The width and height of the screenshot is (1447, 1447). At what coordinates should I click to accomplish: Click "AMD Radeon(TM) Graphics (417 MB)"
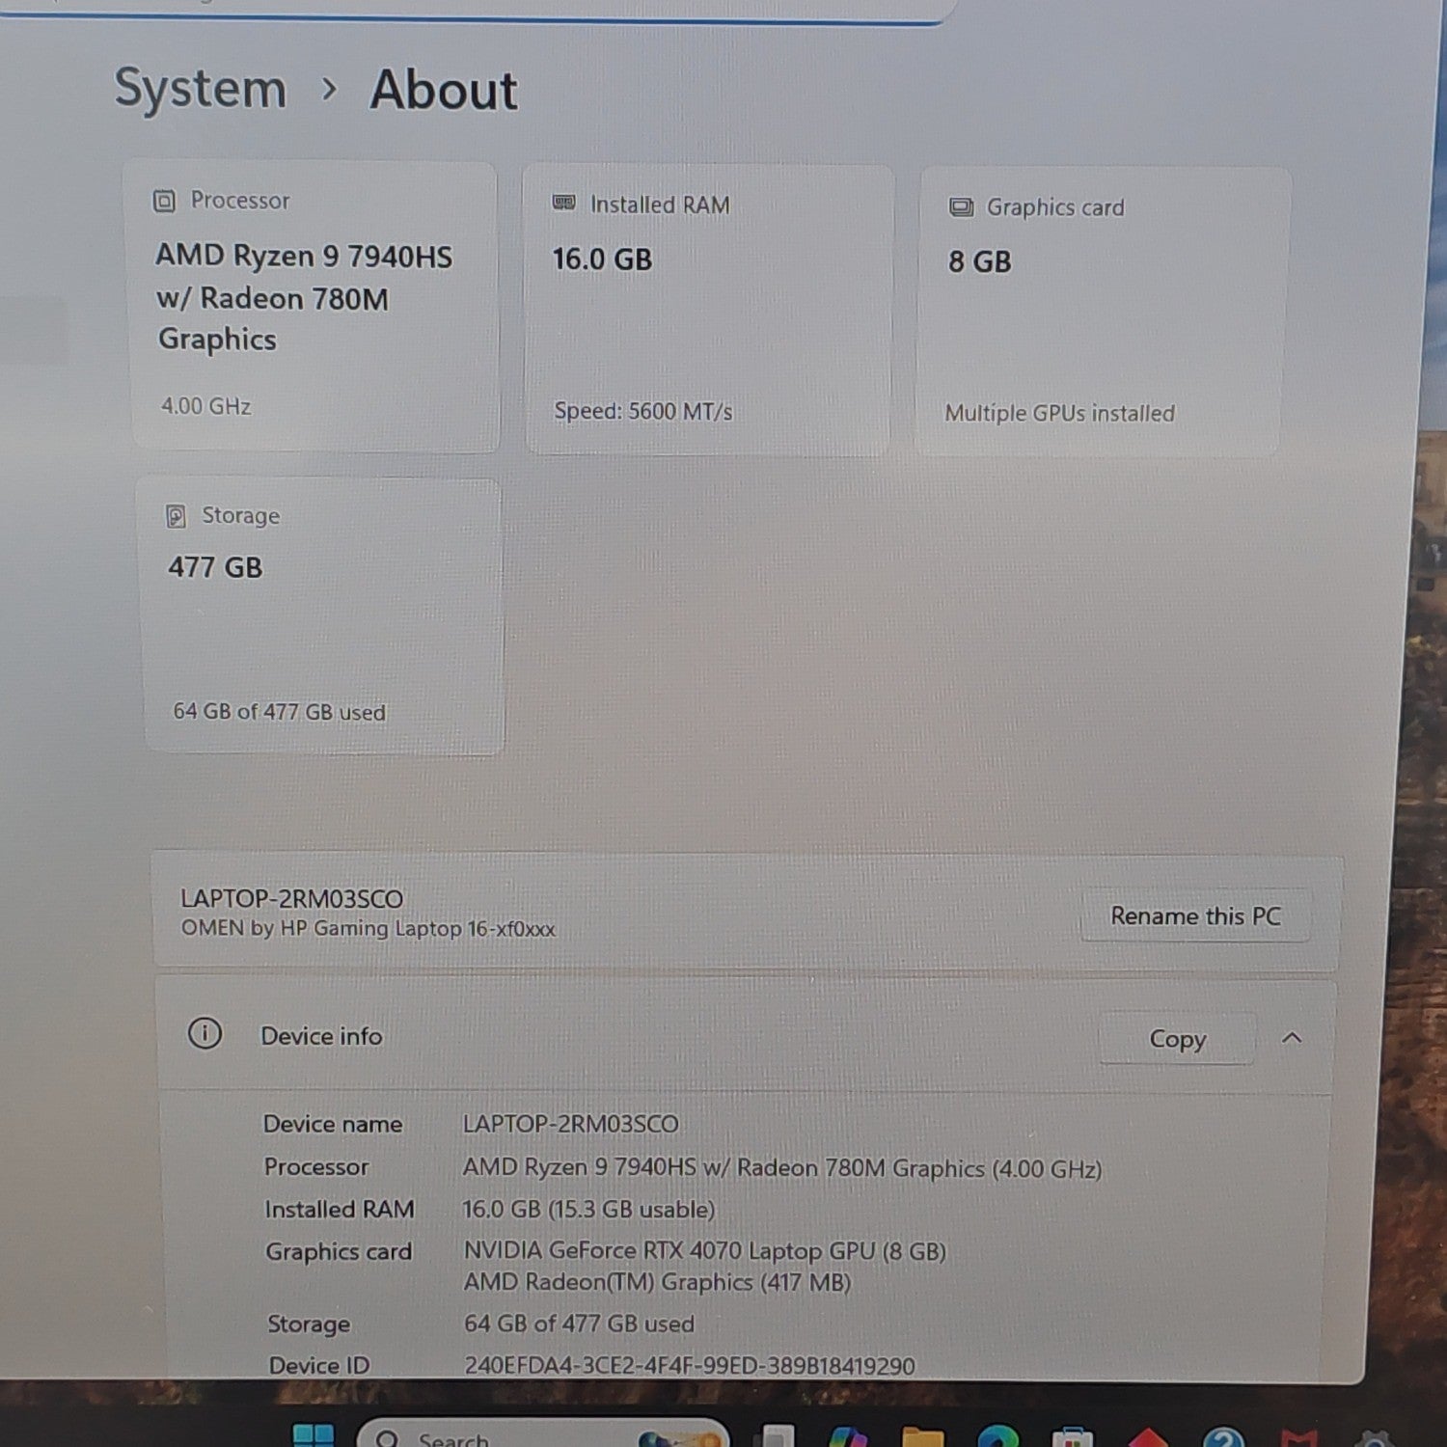click(657, 1283)
